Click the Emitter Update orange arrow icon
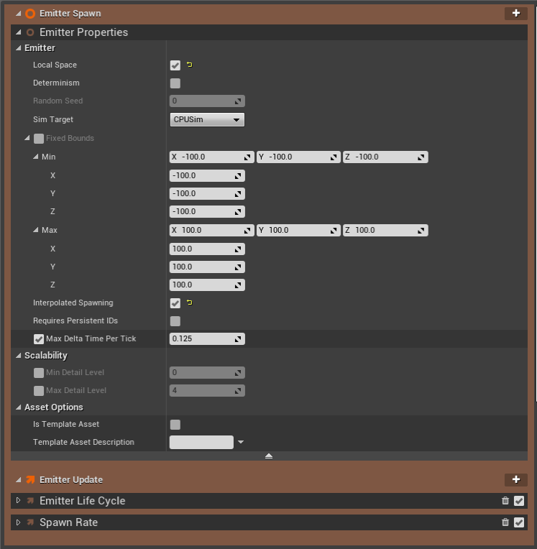The width and height of the screenshot is (537, 549). pyautogui.click(x=30, y=480)
